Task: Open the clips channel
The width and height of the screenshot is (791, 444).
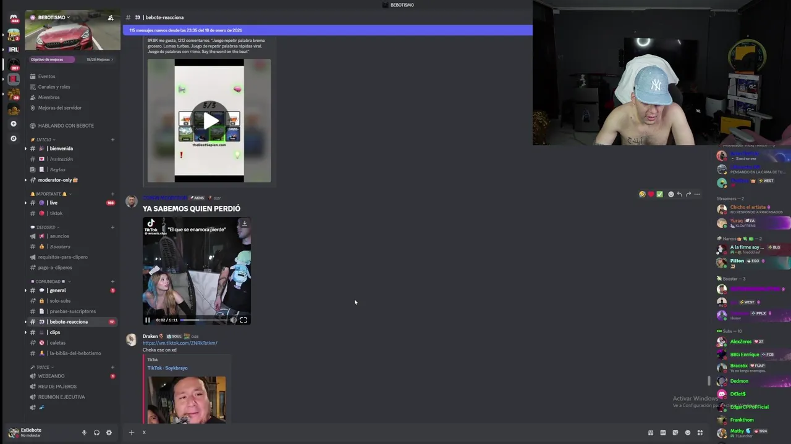Action: [x=72, y=332]
